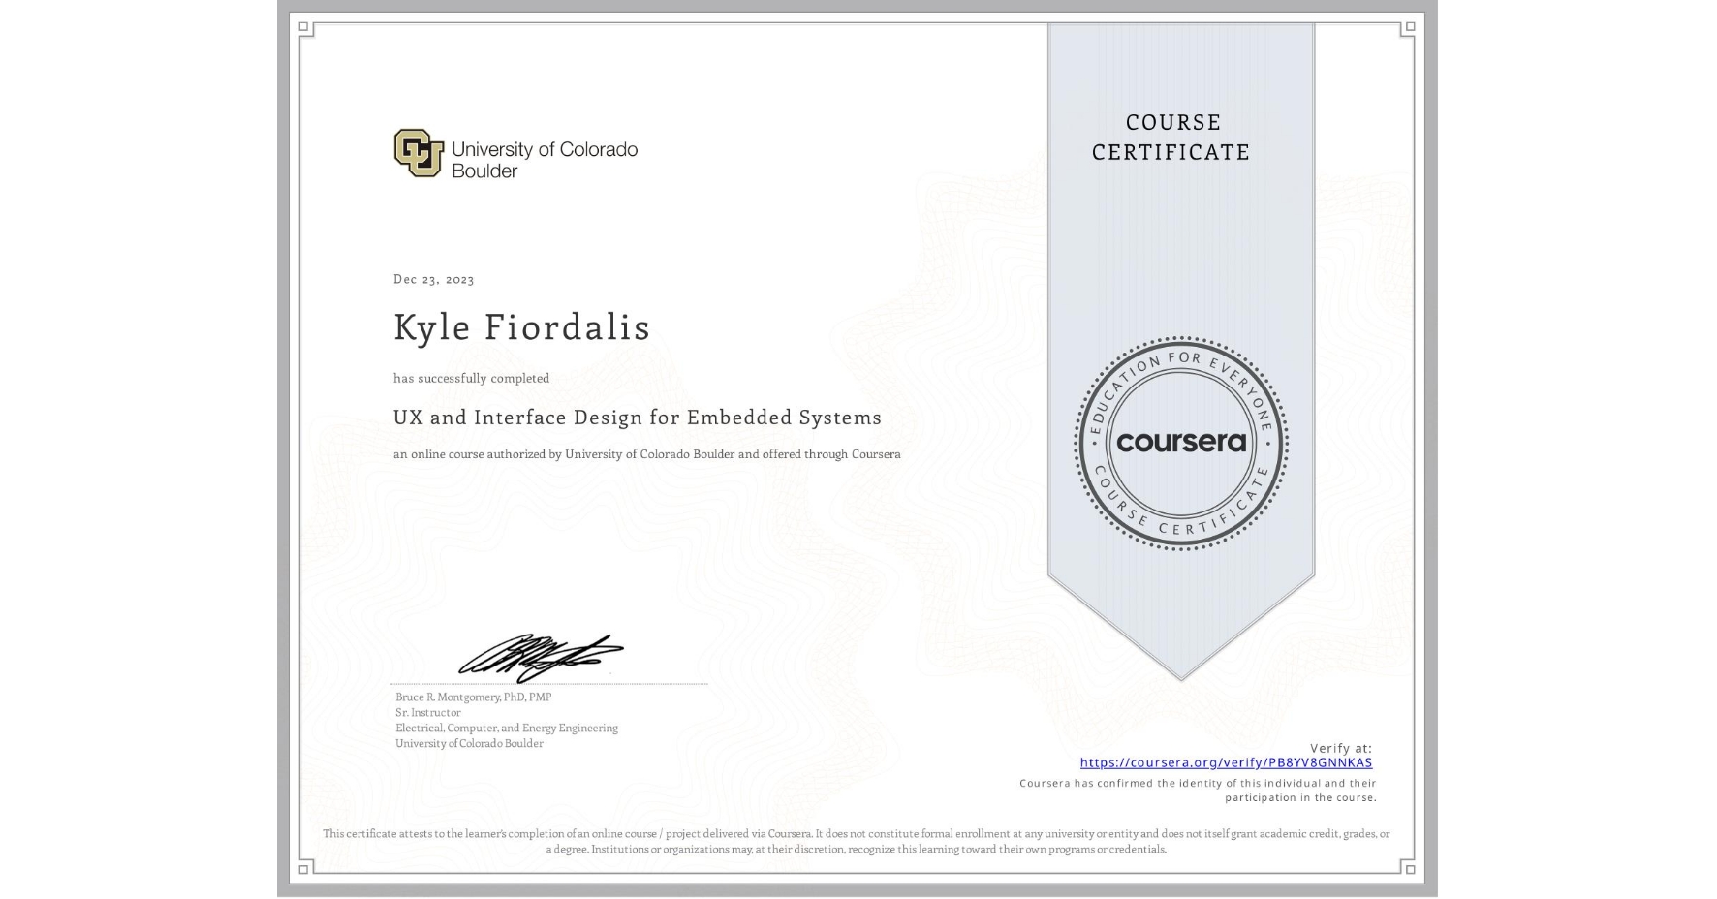Open the coursera.org verify link
This screenshot has height=899, width=1717.
click(x=1226, y=762)
